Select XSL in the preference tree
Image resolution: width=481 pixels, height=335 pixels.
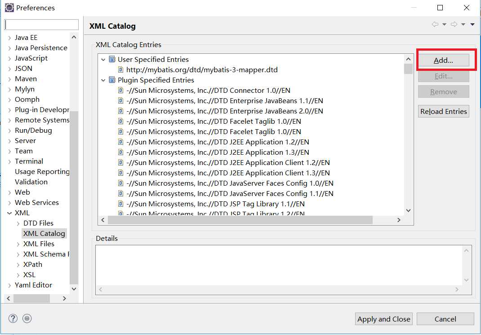click(30, 275)
